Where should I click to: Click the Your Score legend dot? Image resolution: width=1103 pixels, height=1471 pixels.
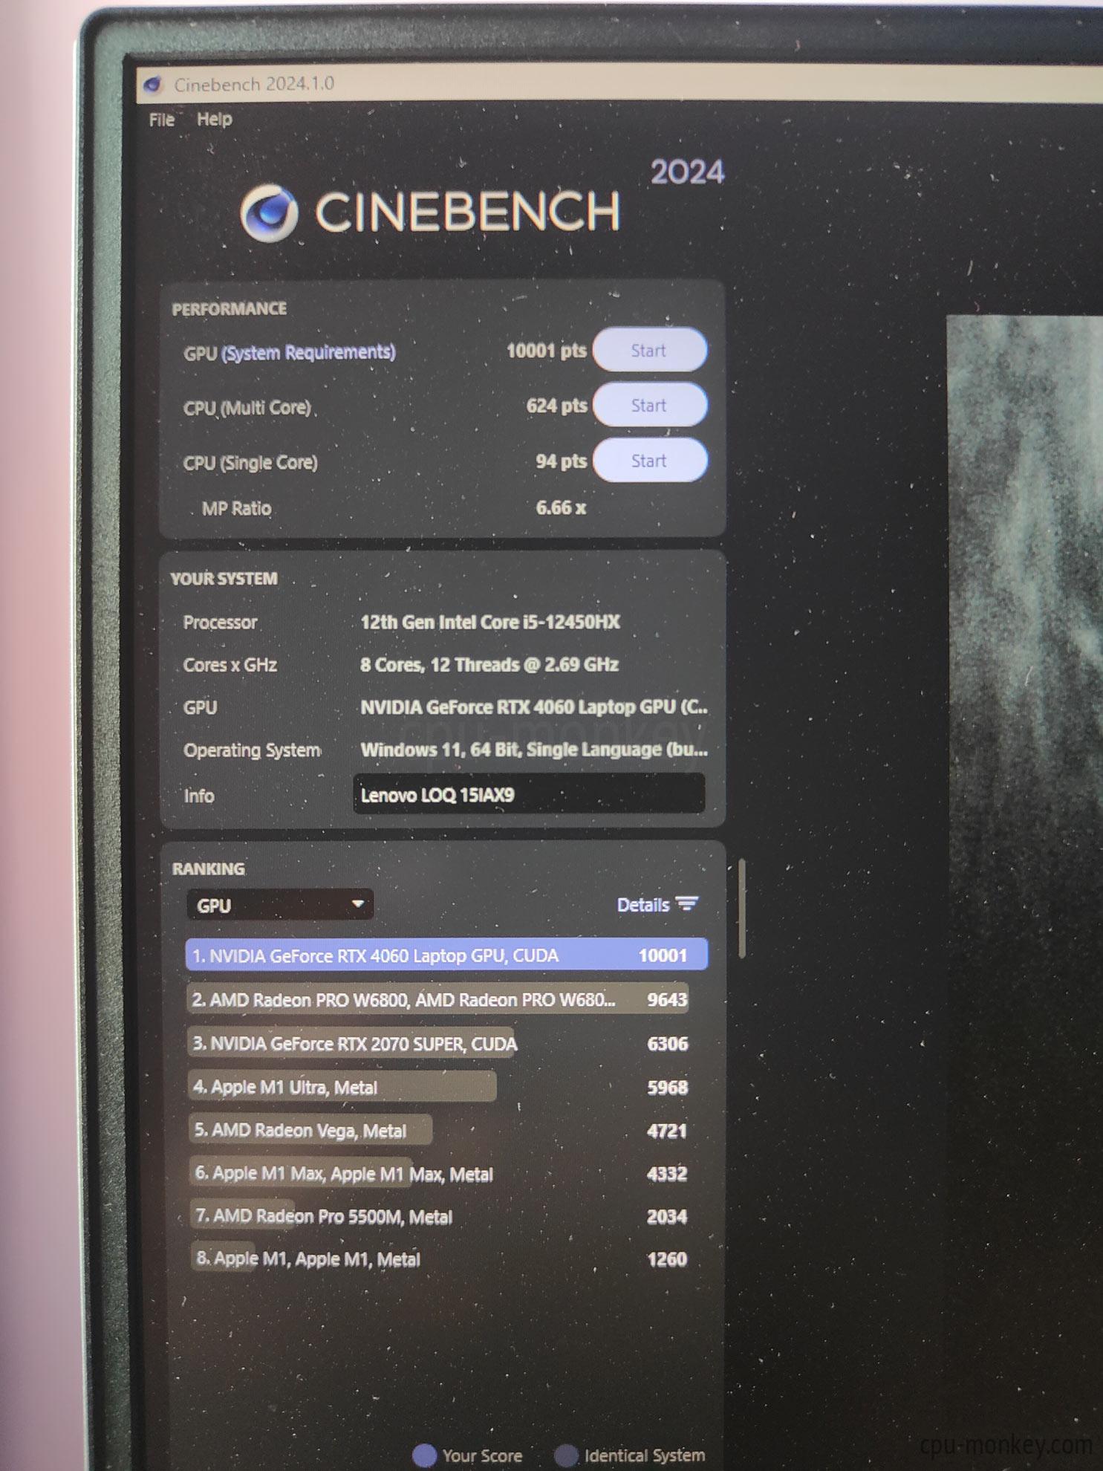point(424,1455)
